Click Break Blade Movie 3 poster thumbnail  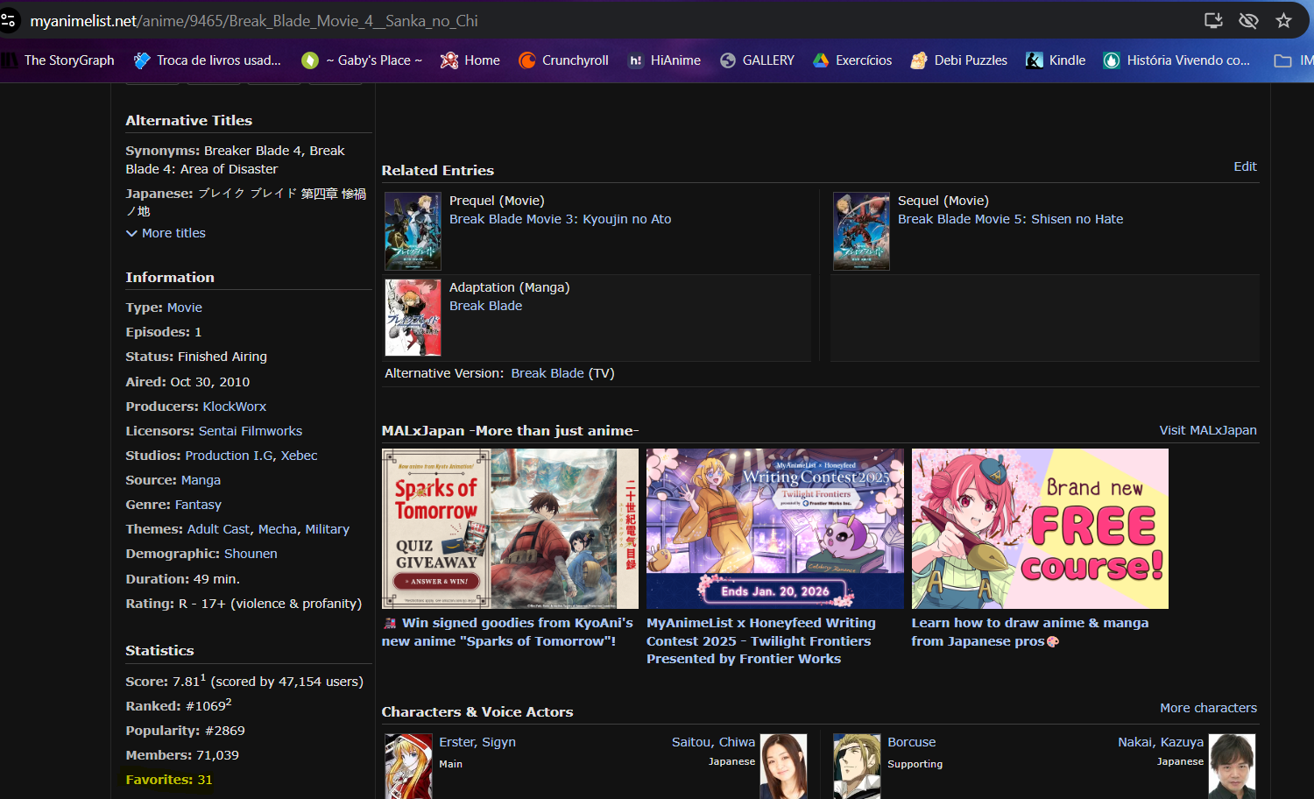pyautogui.click(x=413, y=231)
